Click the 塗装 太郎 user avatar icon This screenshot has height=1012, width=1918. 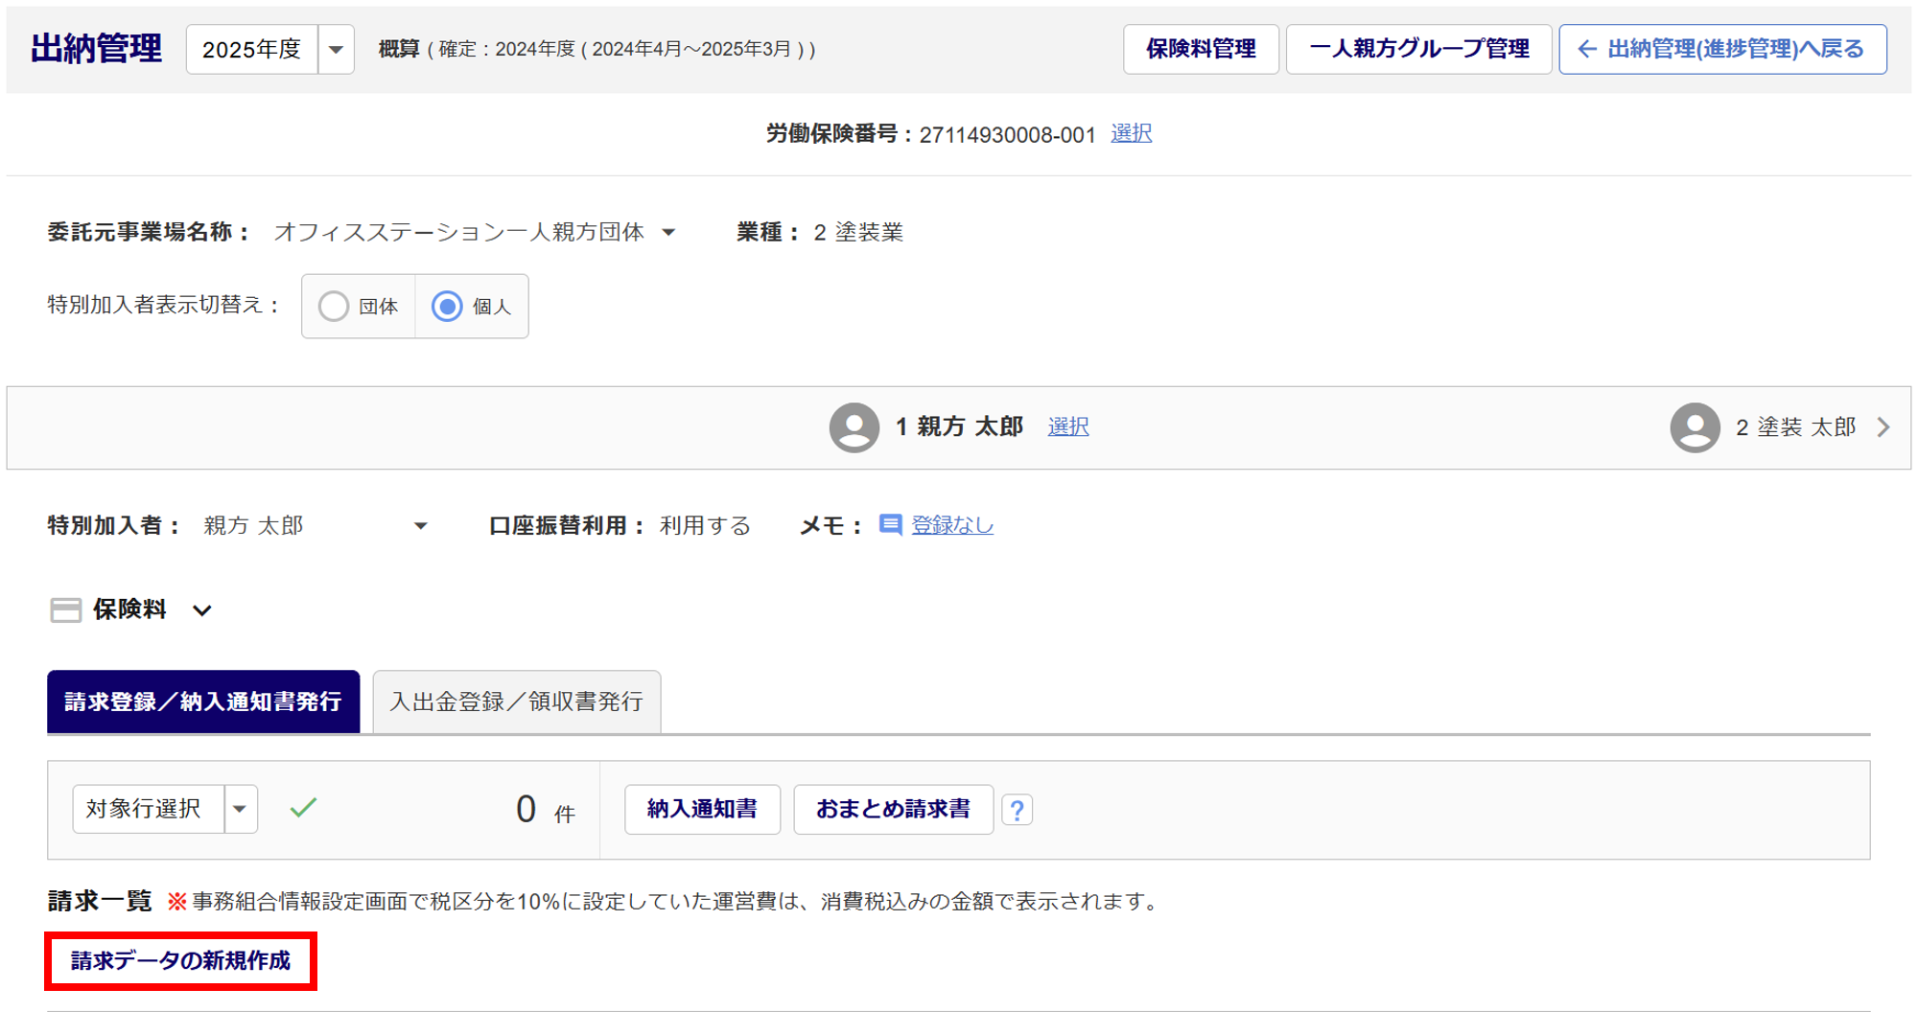1695,427
